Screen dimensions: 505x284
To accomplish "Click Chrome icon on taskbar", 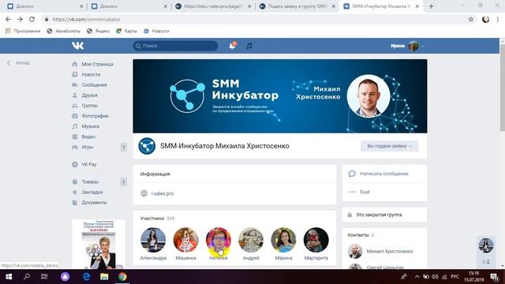I will point(122,277).
